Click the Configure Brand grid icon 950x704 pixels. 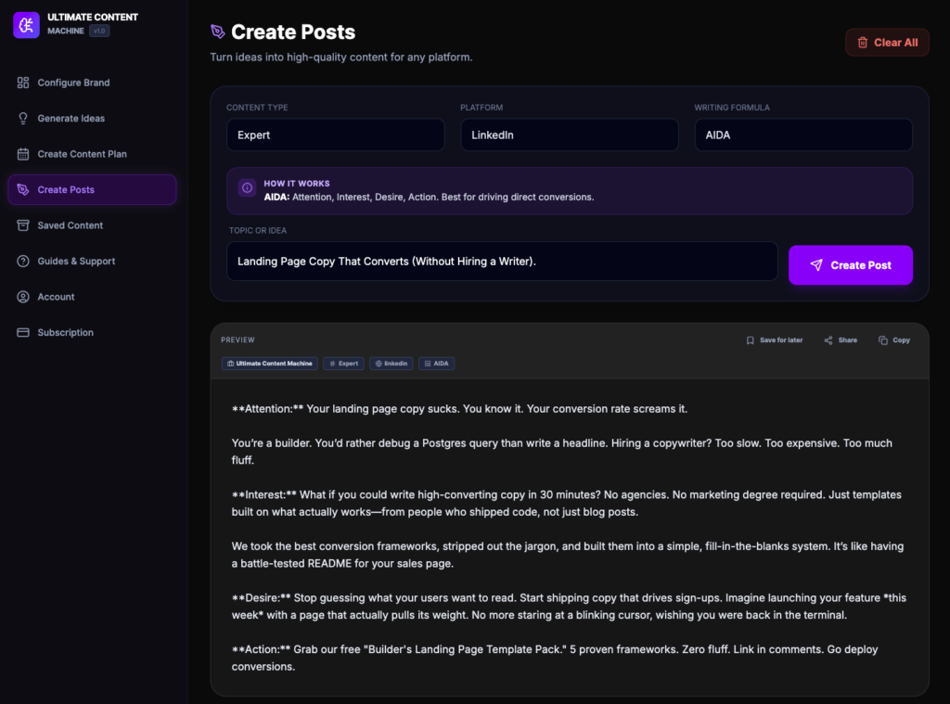23,83
